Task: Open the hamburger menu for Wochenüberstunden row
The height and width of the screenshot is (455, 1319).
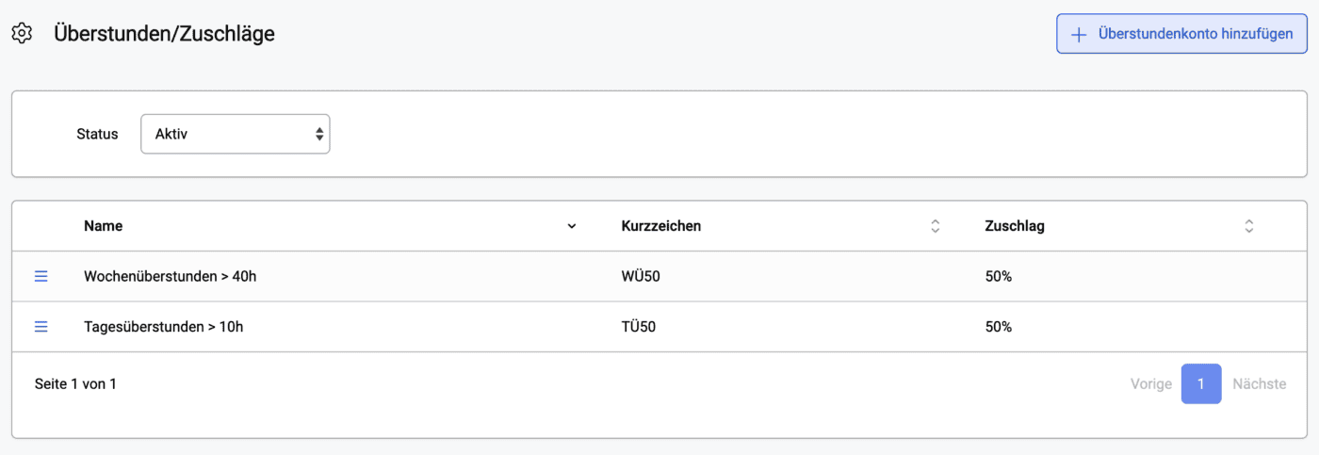Action: click(41, 276)
